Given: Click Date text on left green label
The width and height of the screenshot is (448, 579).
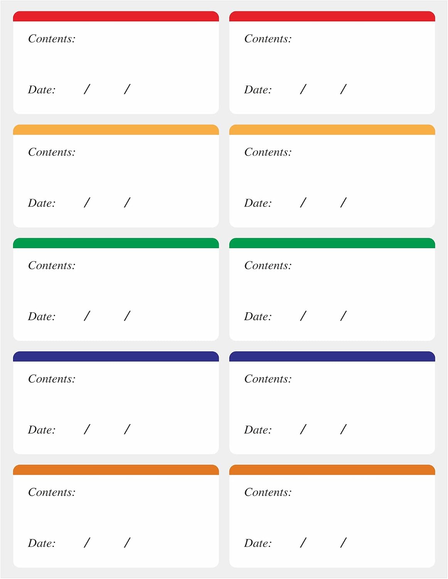Looking at the screenshot, I should 42,317.
